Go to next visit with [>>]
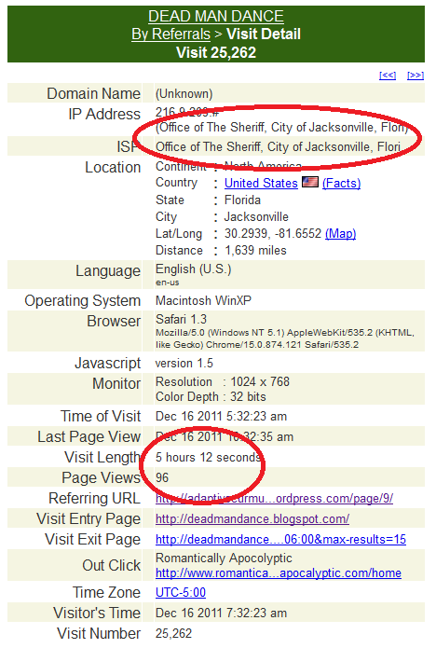 [416, 76]
